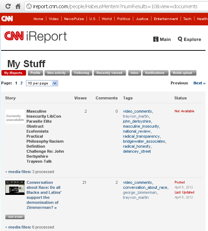Open the radical_honesty tag

click(137, 146)
